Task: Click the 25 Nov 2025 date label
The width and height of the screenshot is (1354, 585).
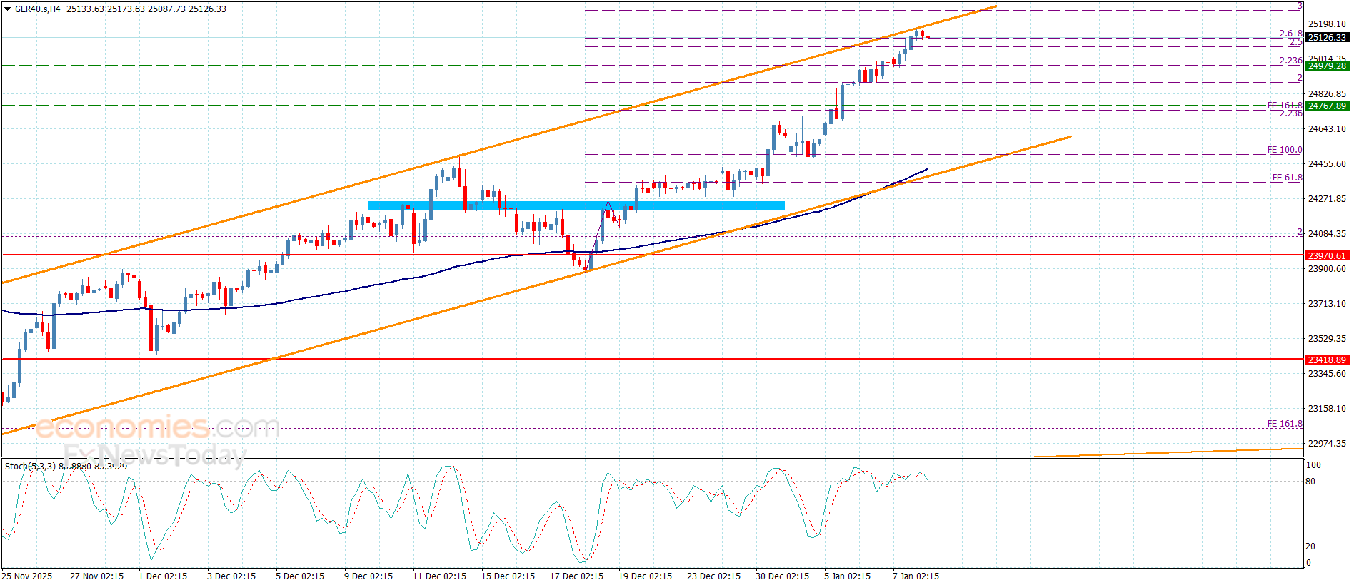Action: click(27, 576)
